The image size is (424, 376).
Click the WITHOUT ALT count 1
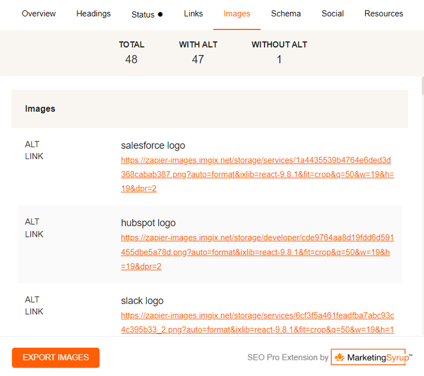click(279, 59)
